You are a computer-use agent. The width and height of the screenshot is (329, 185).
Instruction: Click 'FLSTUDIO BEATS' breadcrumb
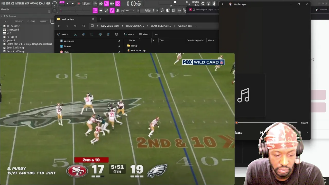(135, 26)
